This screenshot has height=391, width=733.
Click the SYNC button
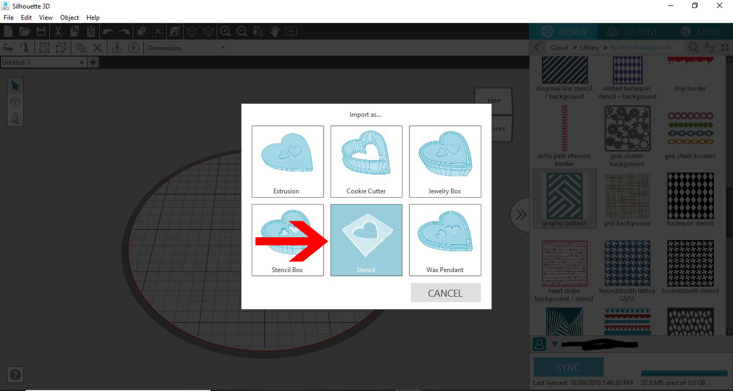click(568, 367)
